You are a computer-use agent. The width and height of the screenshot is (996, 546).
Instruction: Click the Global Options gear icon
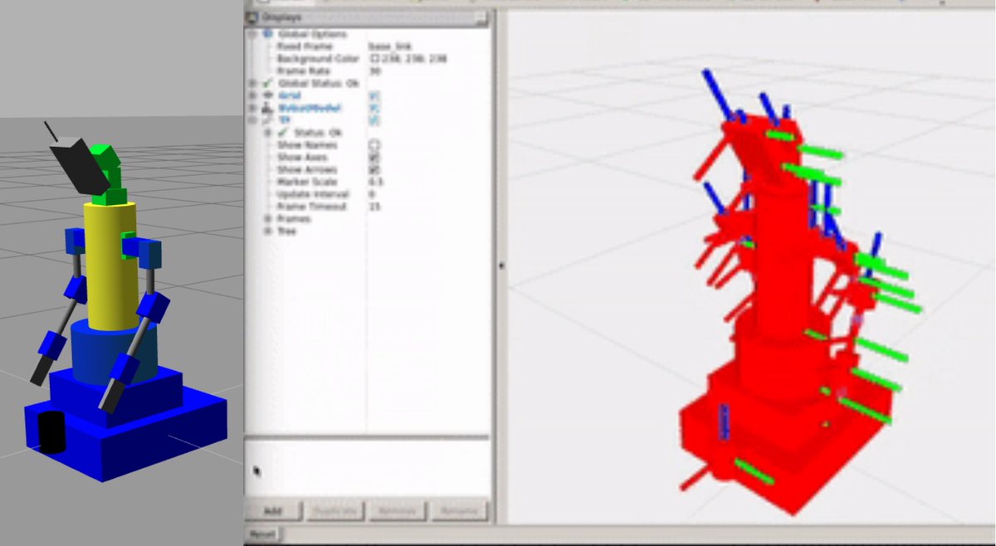point(267,34)
